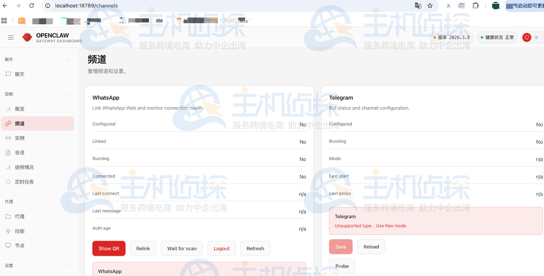Probe the Telegram channel with Probe button

click(342, 266)
